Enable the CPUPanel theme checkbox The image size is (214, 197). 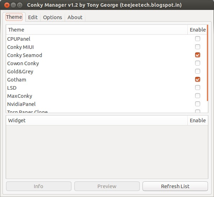click(x=198, y=39)
